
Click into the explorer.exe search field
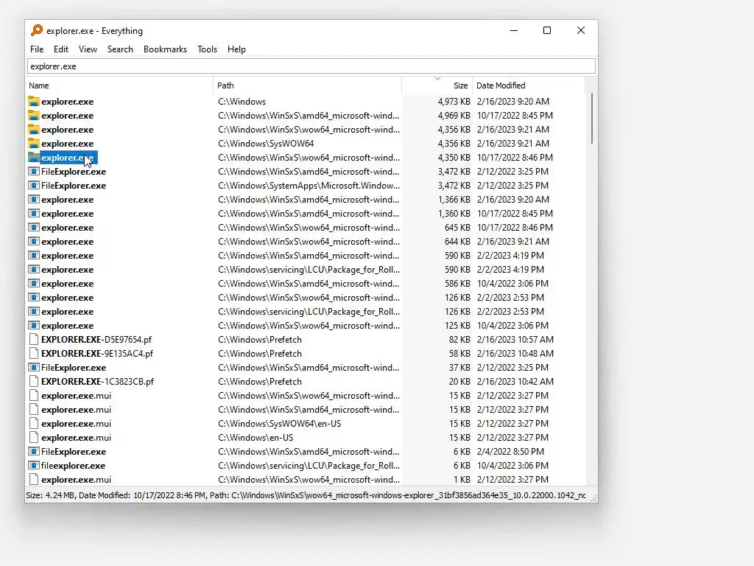(311, 66)
